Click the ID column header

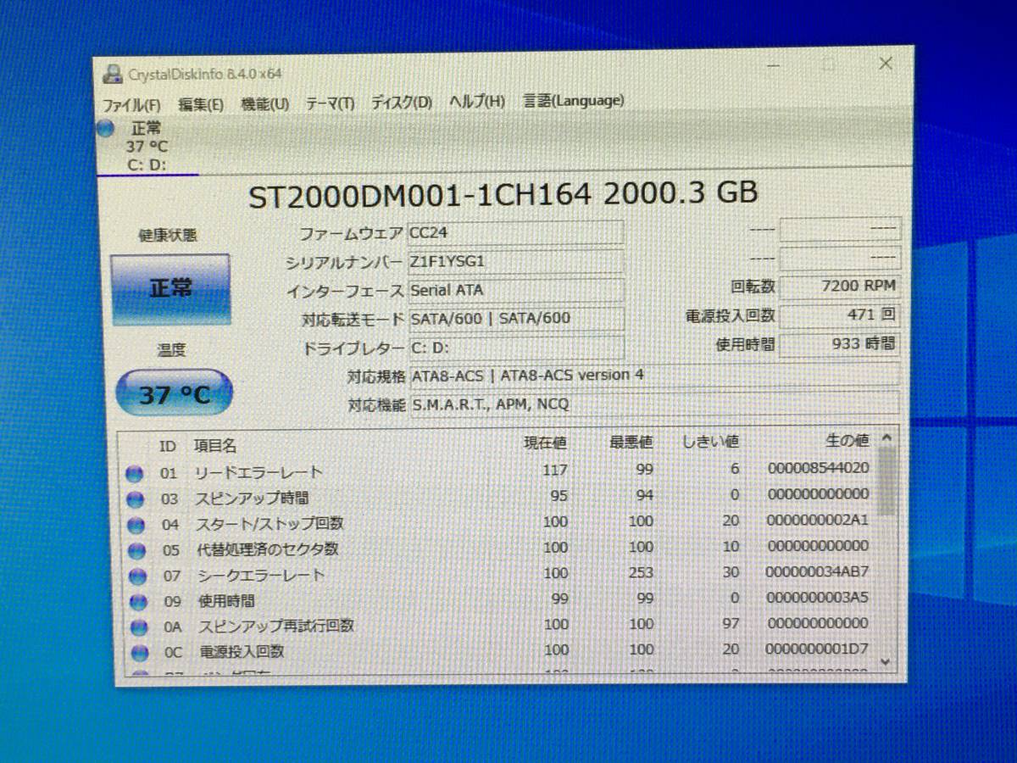tap(168, 447)
